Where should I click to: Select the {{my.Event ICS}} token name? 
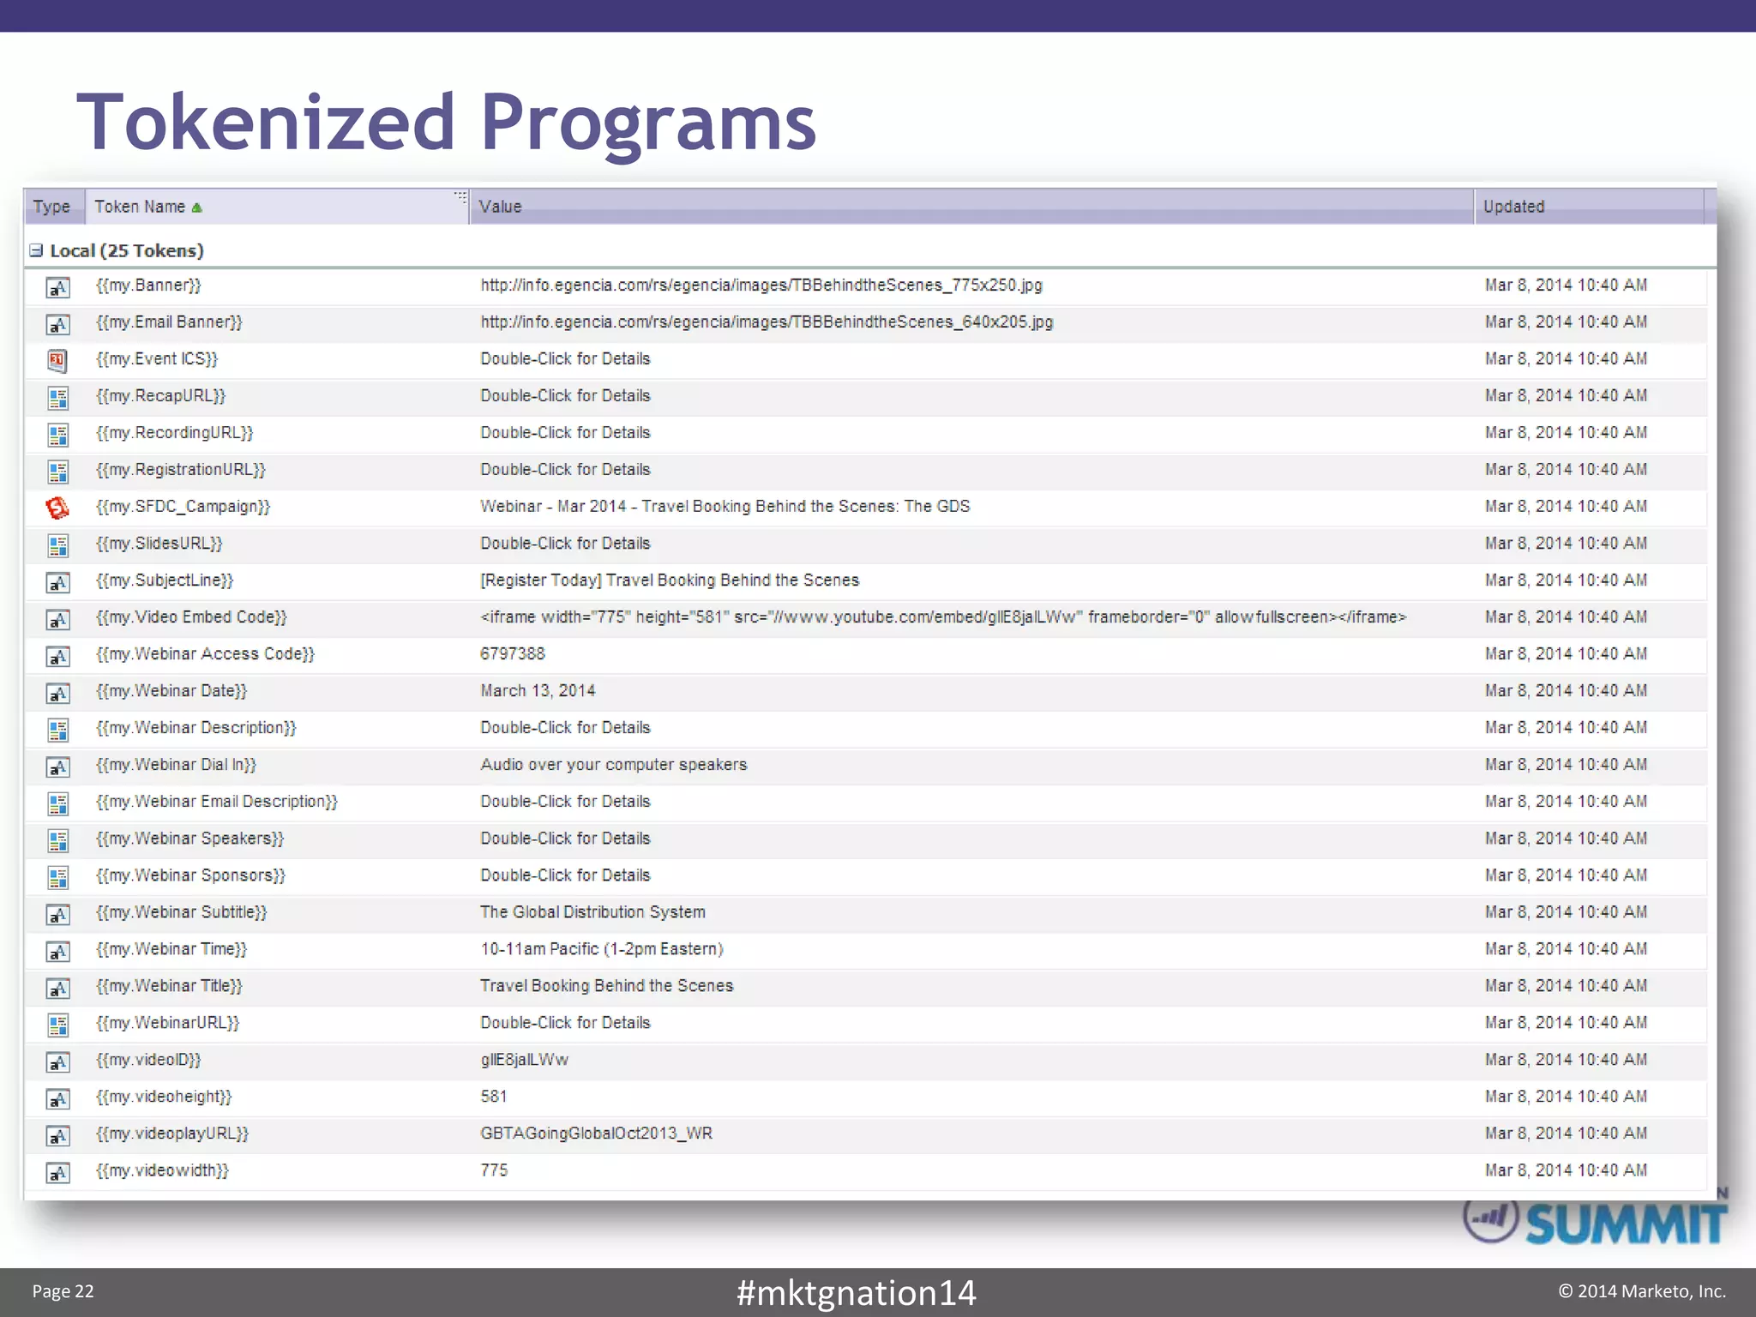click(x=157, y=359)
